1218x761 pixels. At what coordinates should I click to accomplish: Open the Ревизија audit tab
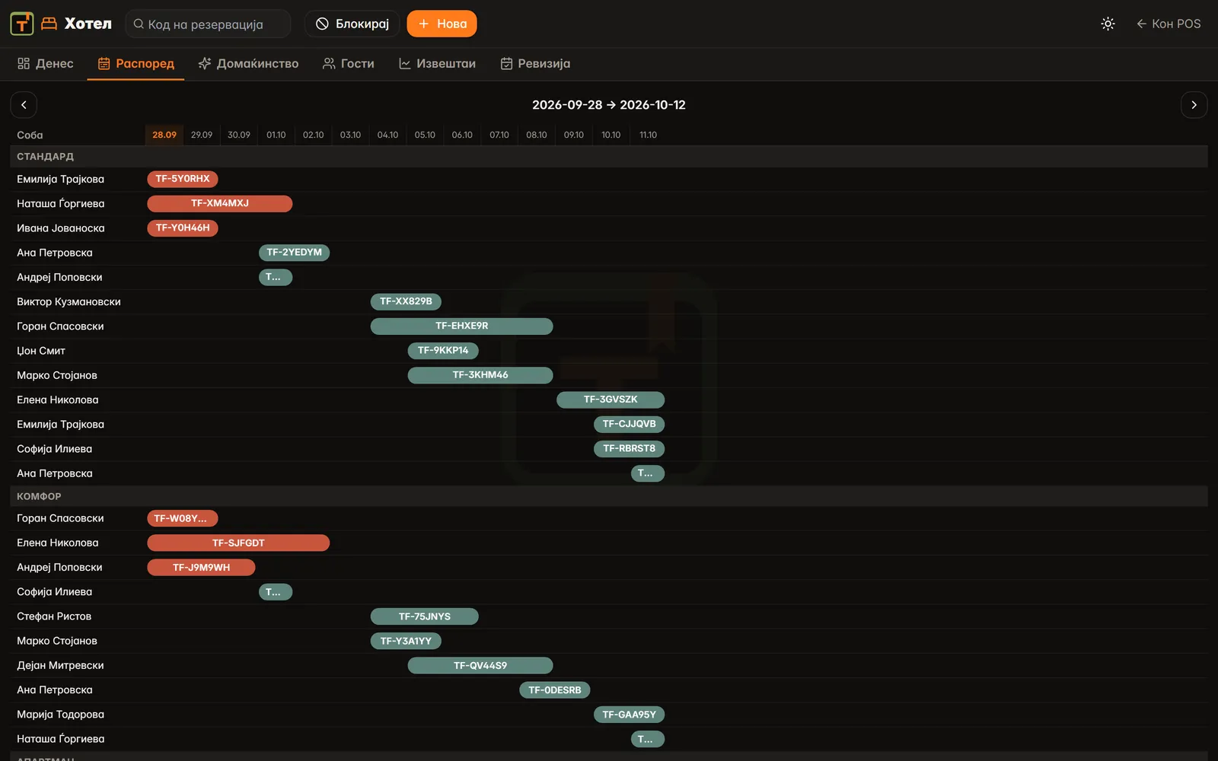(x=535, y=64)
